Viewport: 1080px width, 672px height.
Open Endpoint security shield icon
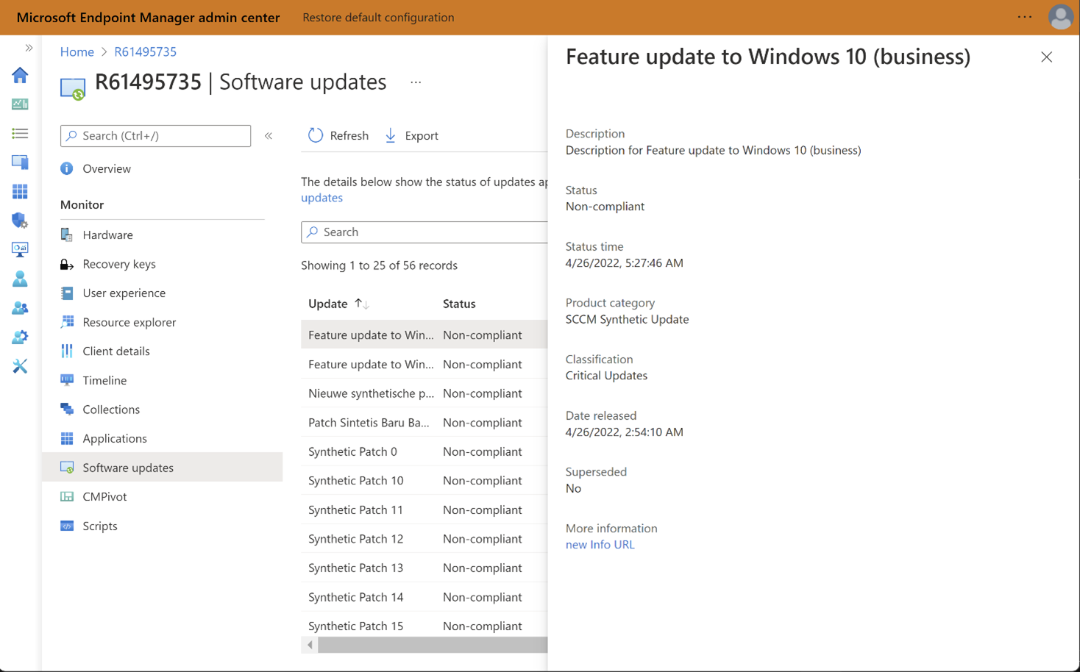(20, 221)
